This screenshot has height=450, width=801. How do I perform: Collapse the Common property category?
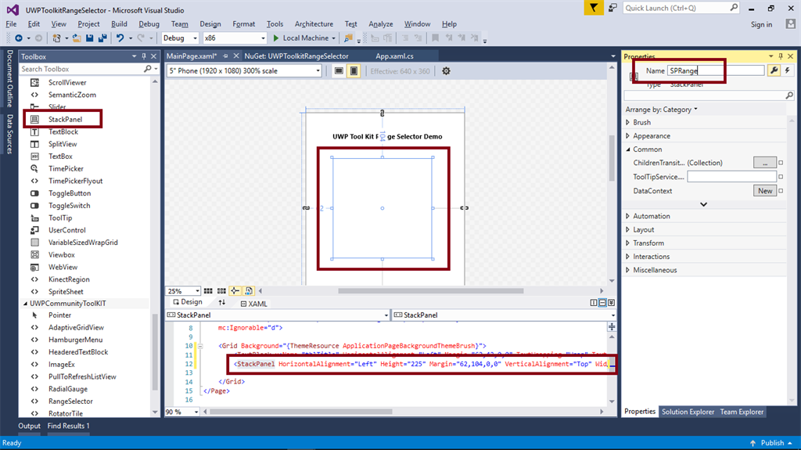point(628,149)
